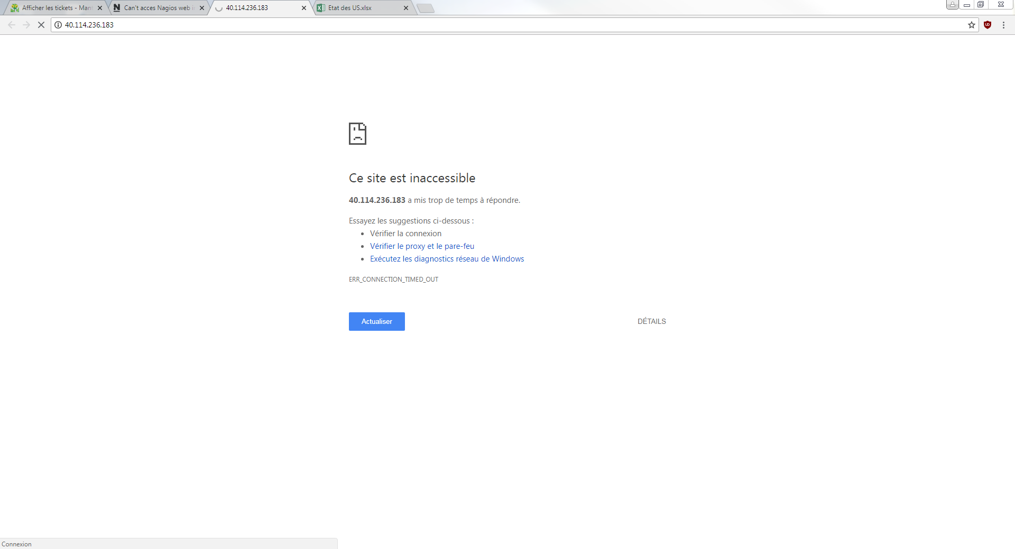Viewport: 1015px width, 549px height.
Task: Click the sad page error icon
Action: pos(357,134)
